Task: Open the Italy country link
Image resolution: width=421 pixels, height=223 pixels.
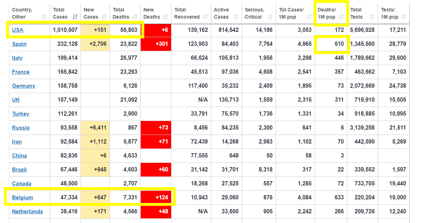Action: click(17, 58)
